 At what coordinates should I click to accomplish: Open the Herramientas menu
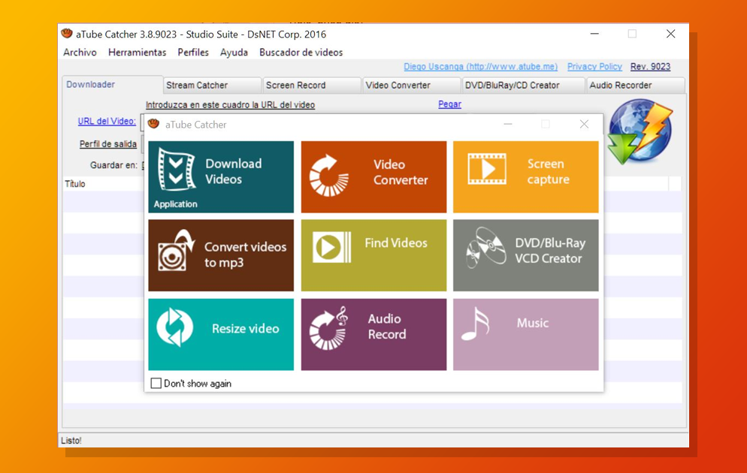138,53
